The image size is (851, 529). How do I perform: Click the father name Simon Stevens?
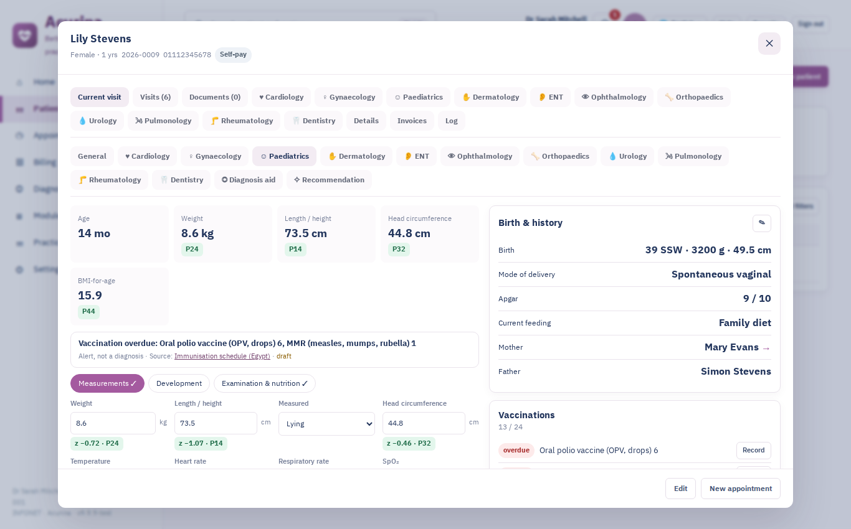(736, 372)
